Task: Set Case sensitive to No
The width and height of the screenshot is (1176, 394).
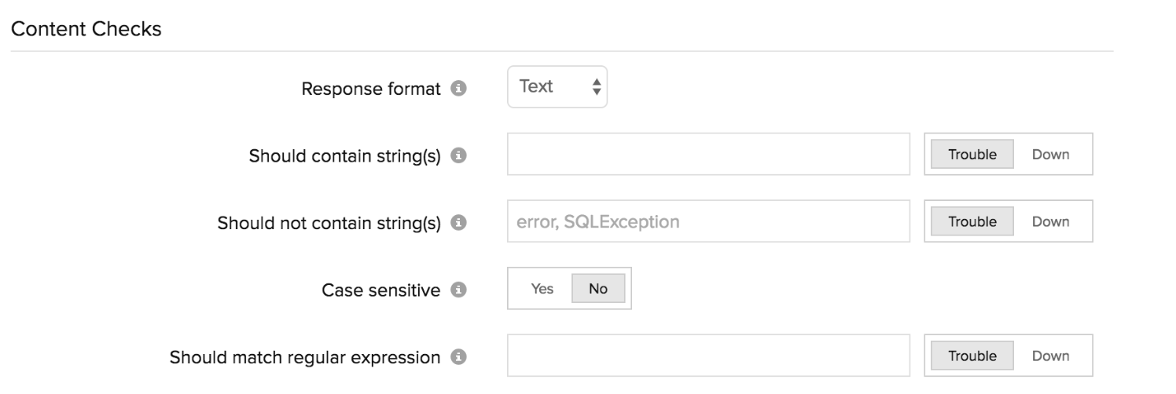Action: (598, 289)
